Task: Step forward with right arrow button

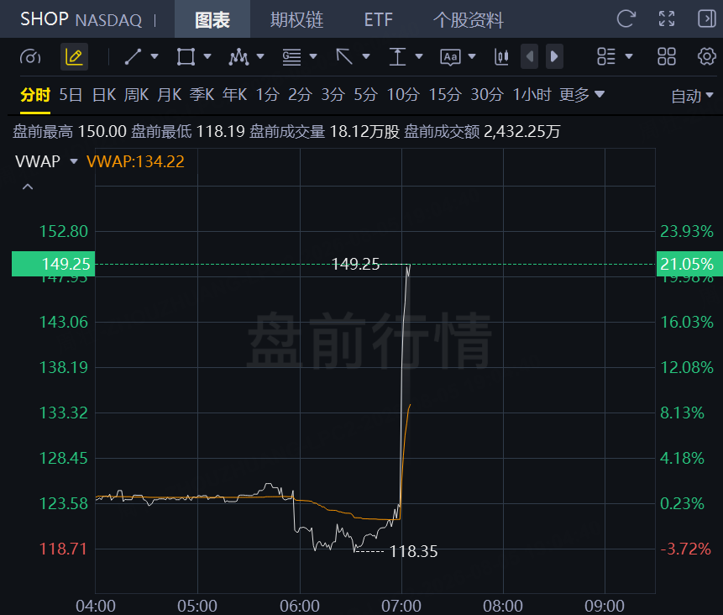Action: pos(554,57)
